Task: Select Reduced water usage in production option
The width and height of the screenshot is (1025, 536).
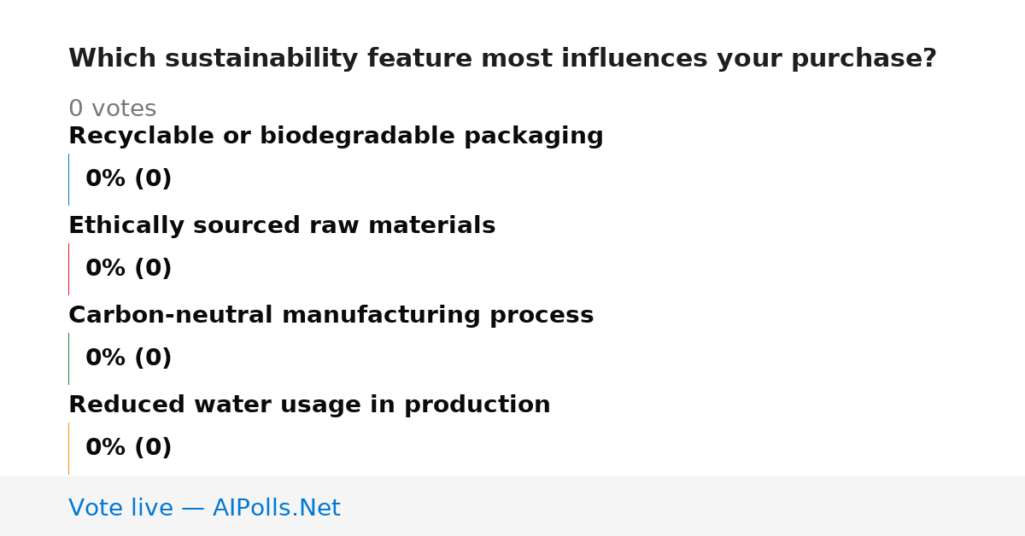Action: (309, 405)
